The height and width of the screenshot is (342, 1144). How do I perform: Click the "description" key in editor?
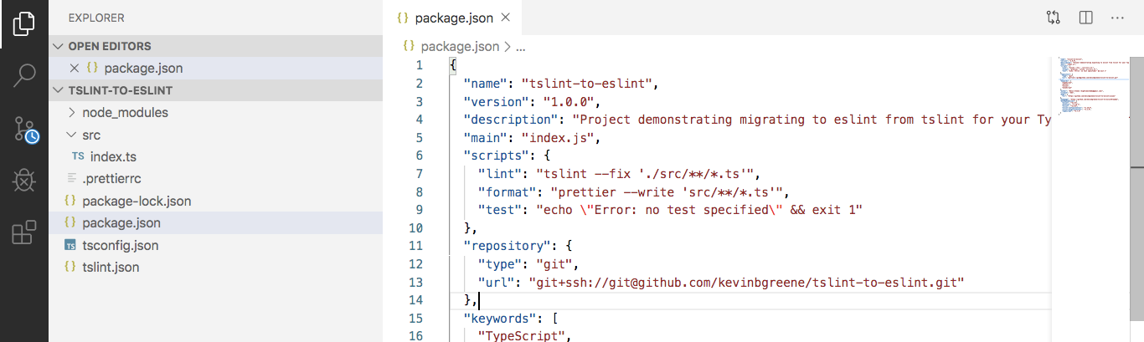pos(510,120)
